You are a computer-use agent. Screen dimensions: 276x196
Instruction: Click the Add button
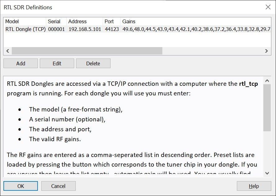pos(20,63)
